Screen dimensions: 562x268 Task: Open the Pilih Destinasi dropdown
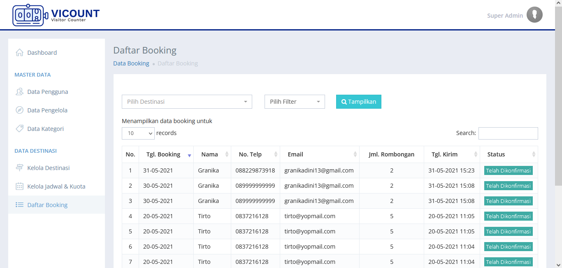click(187, 102)
